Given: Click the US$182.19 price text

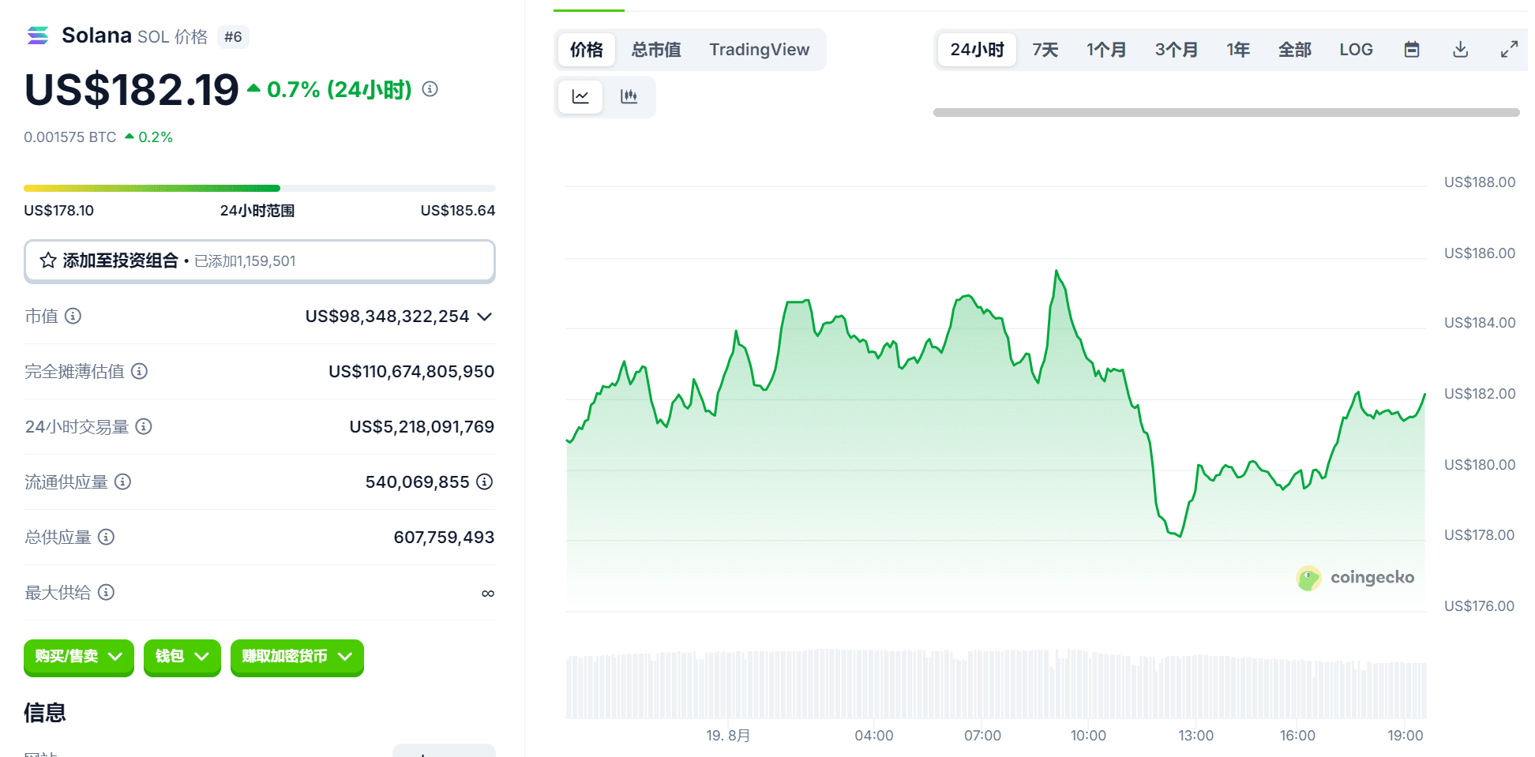Looking at the screenshot, I should [132, 89].
